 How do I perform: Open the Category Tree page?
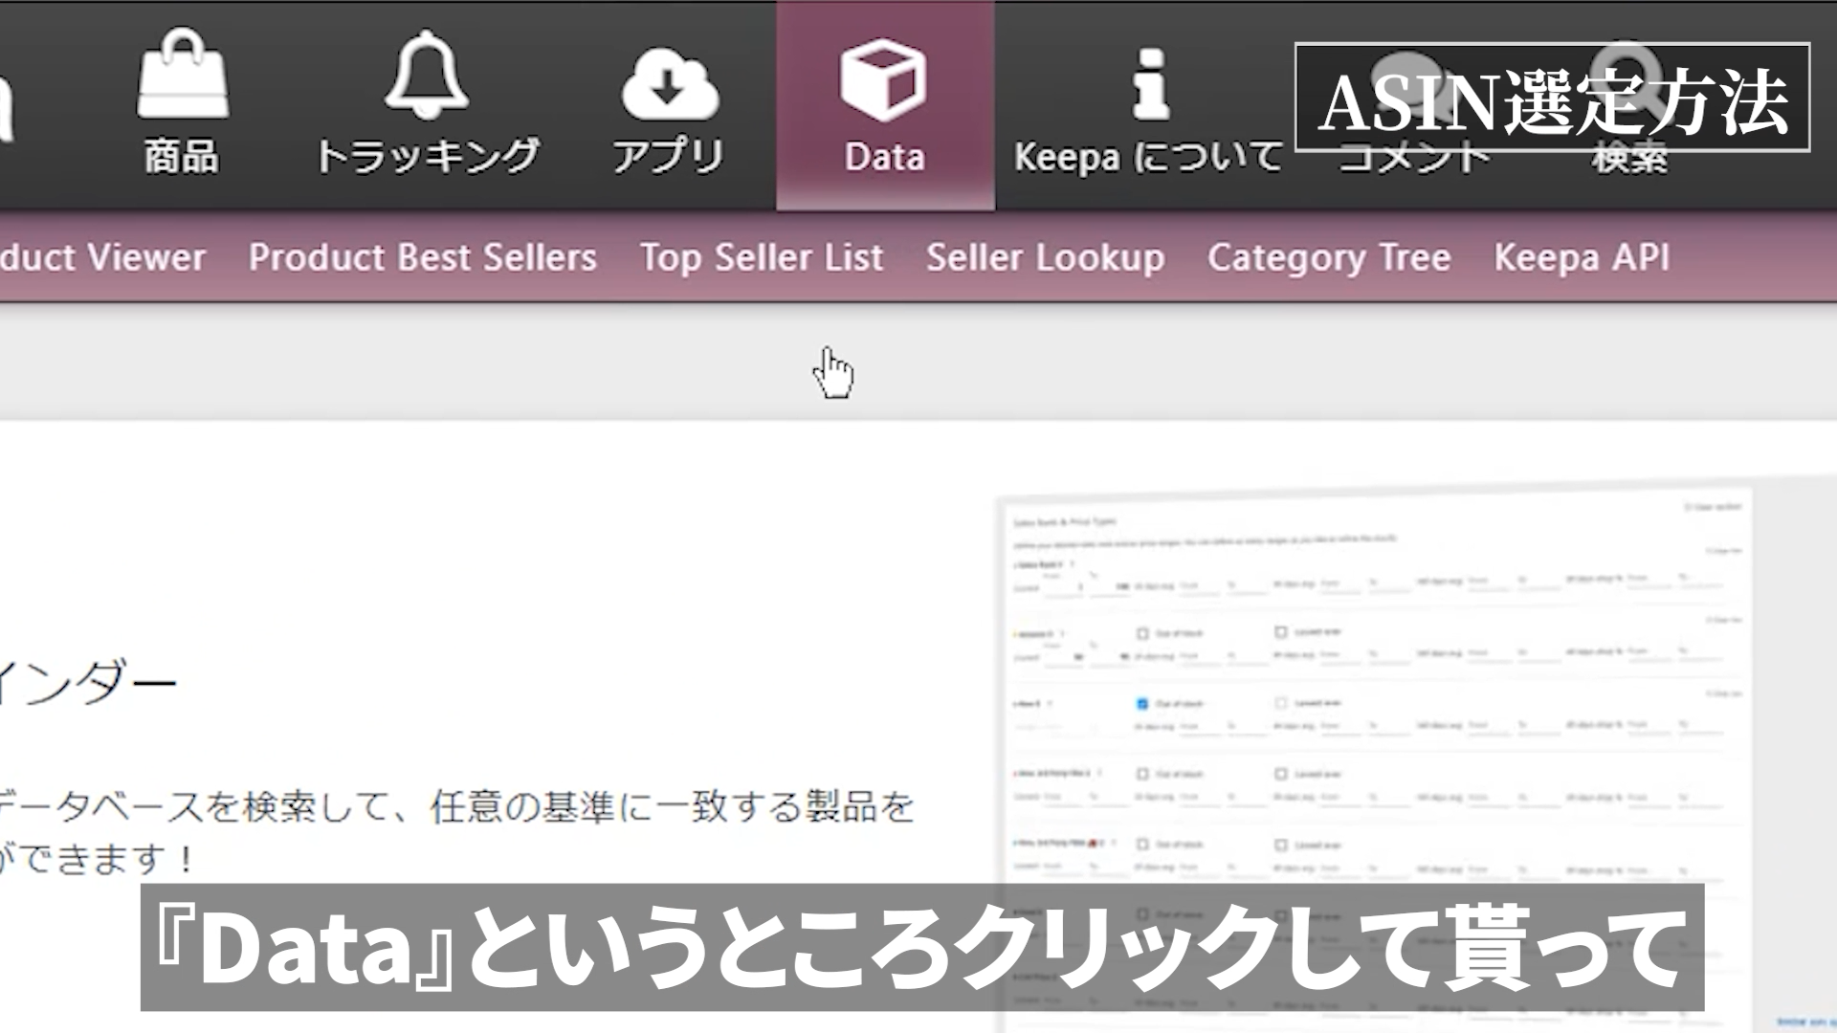[x=1329, y=257]
